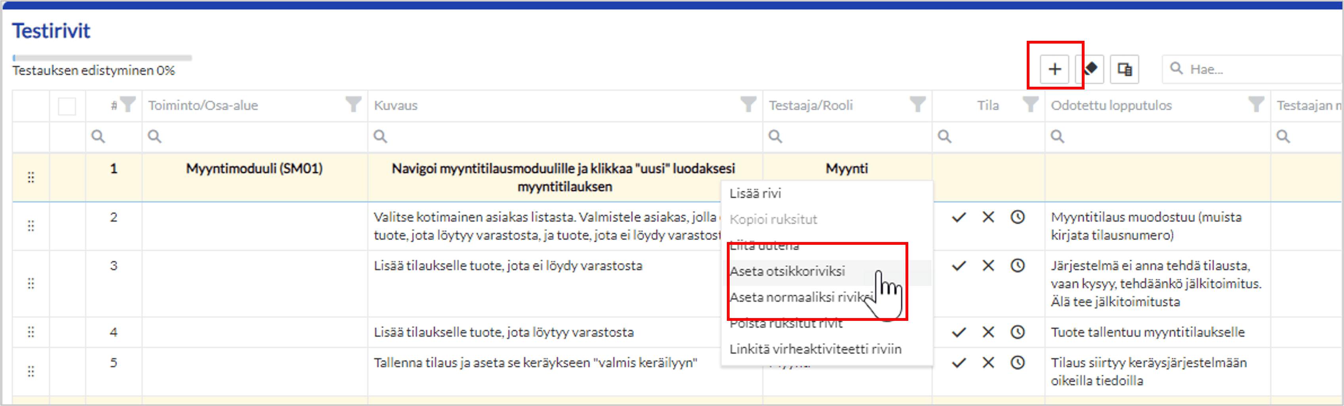Set row 3 to pending with clock icon
This screenshot has height=406, width=1344.
[x=1017, y=266]
